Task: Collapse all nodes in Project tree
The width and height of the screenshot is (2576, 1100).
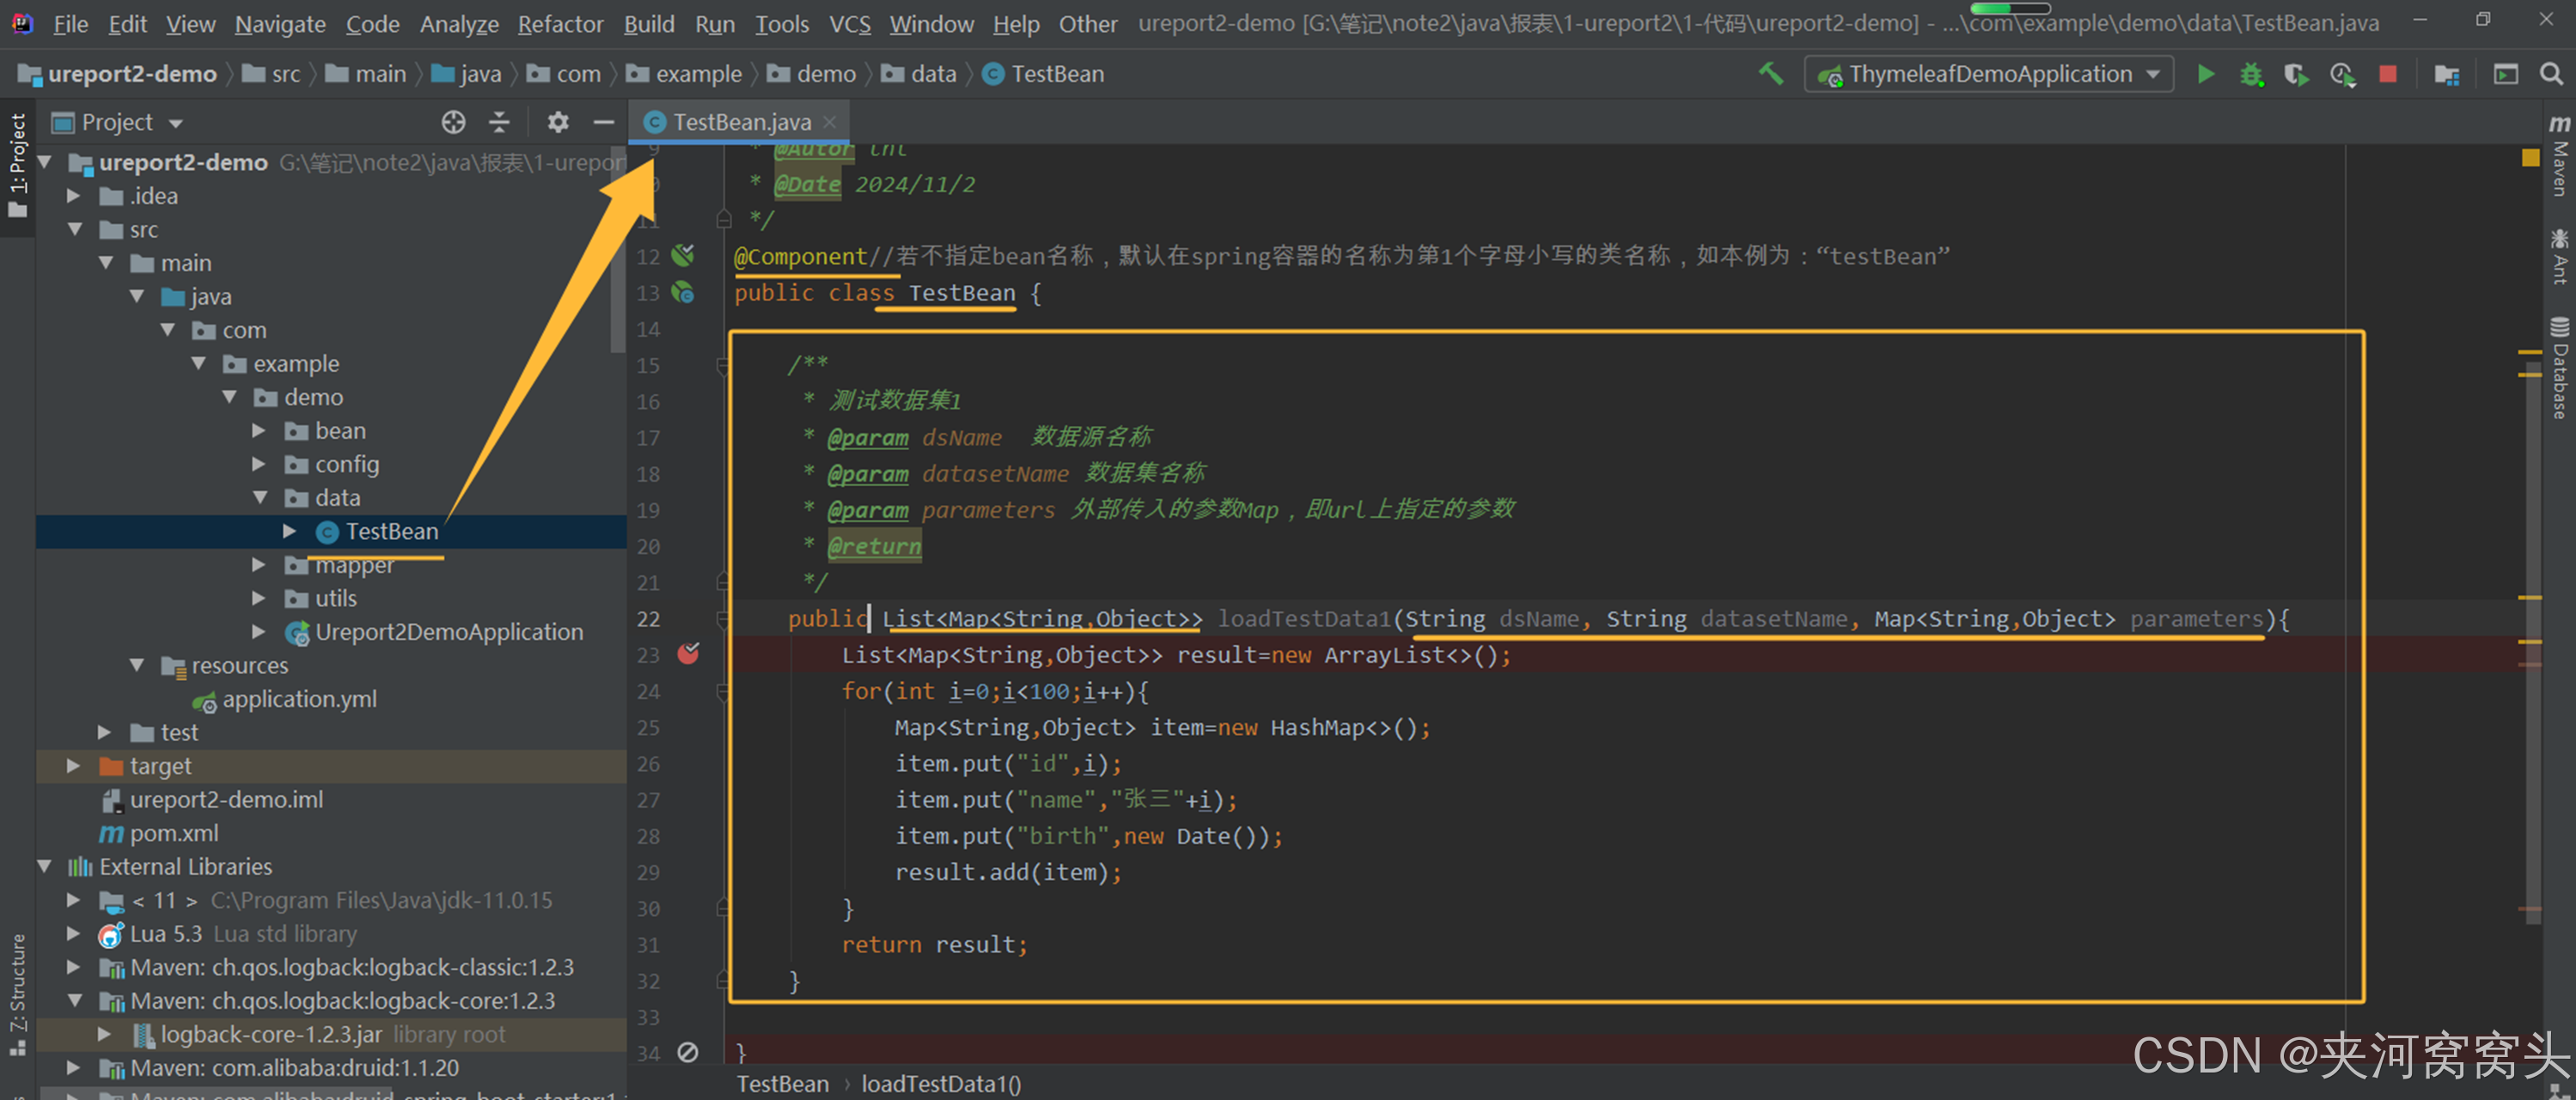Action: coord(499,122)
